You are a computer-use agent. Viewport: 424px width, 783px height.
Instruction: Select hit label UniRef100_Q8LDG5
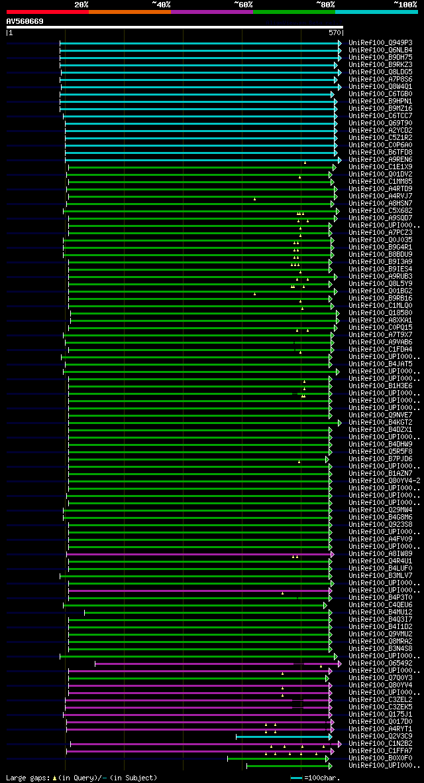(380, 72)
